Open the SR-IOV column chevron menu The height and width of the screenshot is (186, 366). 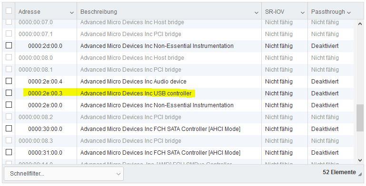303,12
